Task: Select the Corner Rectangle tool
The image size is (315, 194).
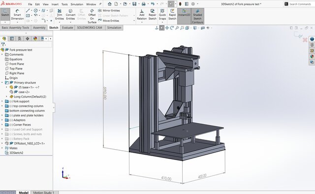Action: point(28,15)
